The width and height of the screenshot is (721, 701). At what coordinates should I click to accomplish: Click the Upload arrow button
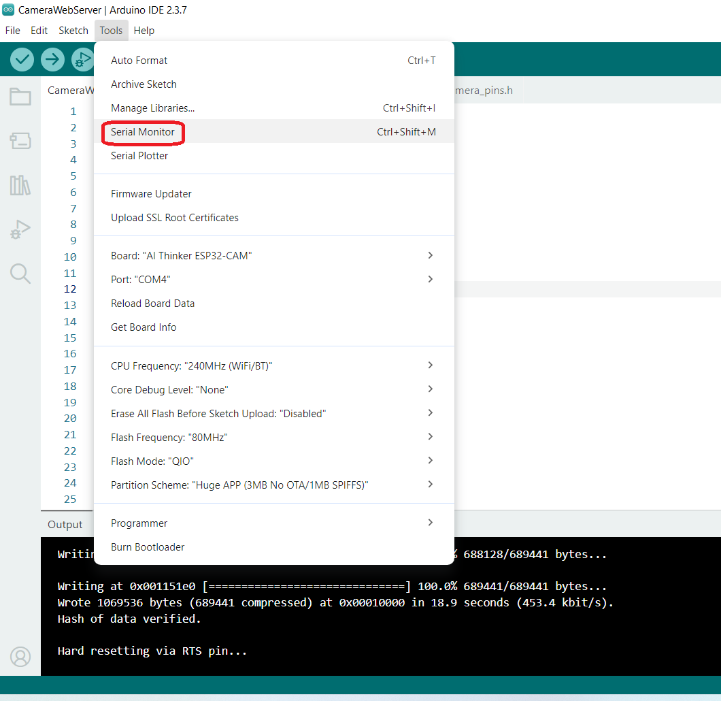(x=52, y=59)
